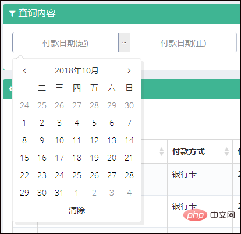This screenshot has width=241, height=234.
Task: Select greyed November 4 in last row
Action: click(x=129, y=193)
